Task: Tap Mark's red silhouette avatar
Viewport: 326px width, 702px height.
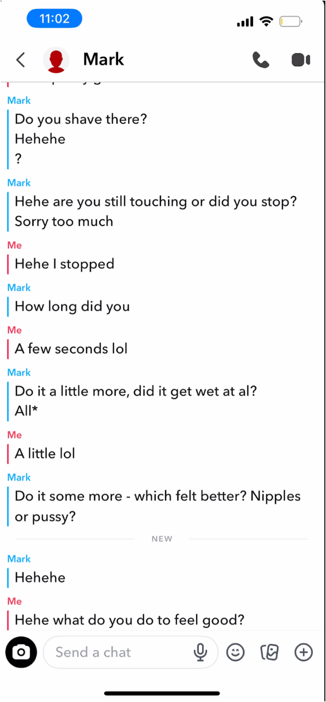Action: click(x=56, y=60)
